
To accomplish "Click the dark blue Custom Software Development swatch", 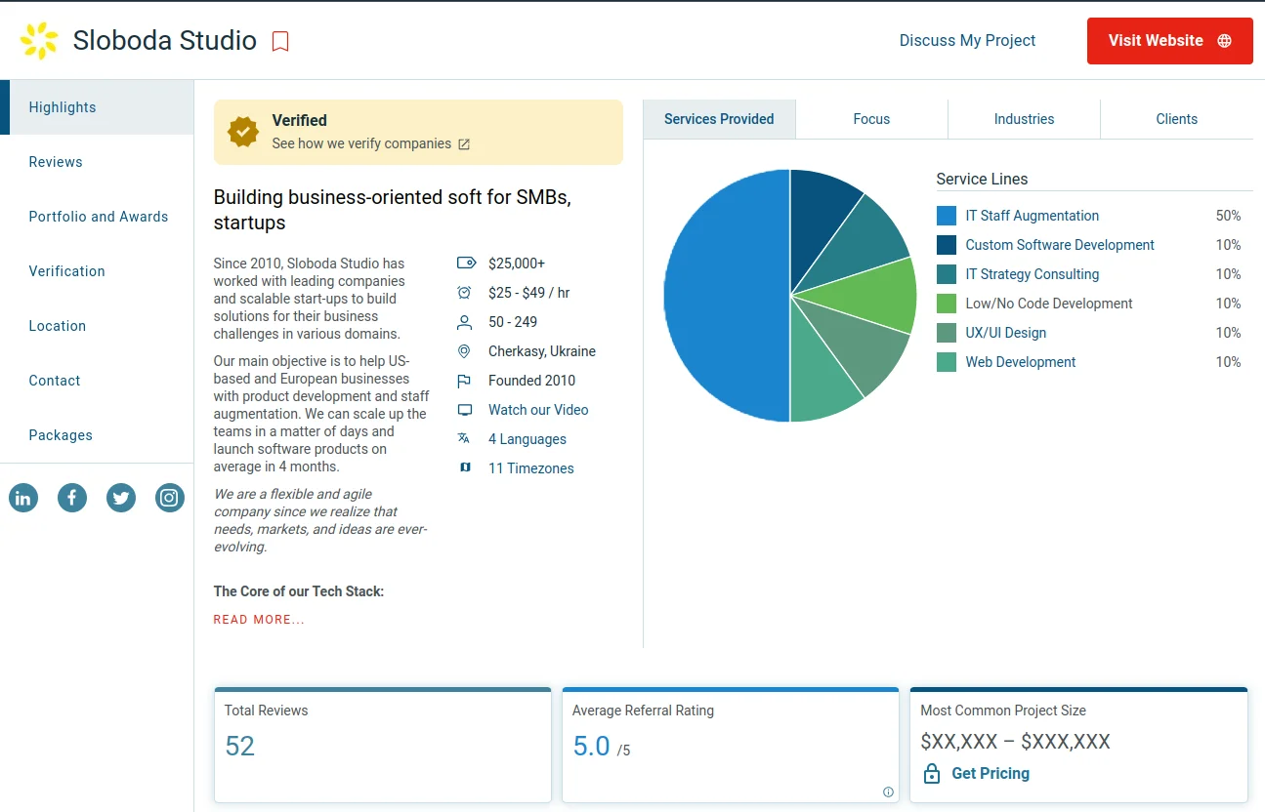I will click(947, 245).
